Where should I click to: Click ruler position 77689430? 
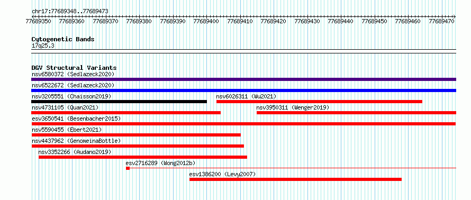(307, 21)
